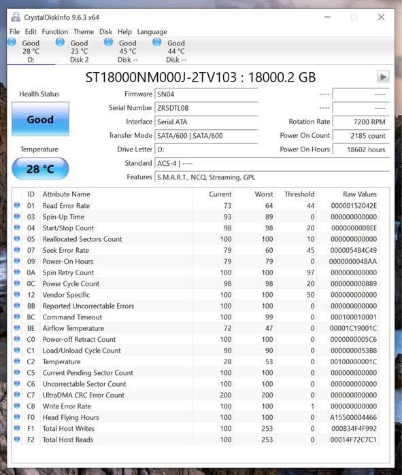This screenshot has height=475, width=402.
Task: Click status orb for Command Timeout row
Action: (x=17, y=317)
